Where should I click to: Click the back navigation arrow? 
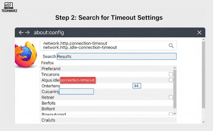21,32
